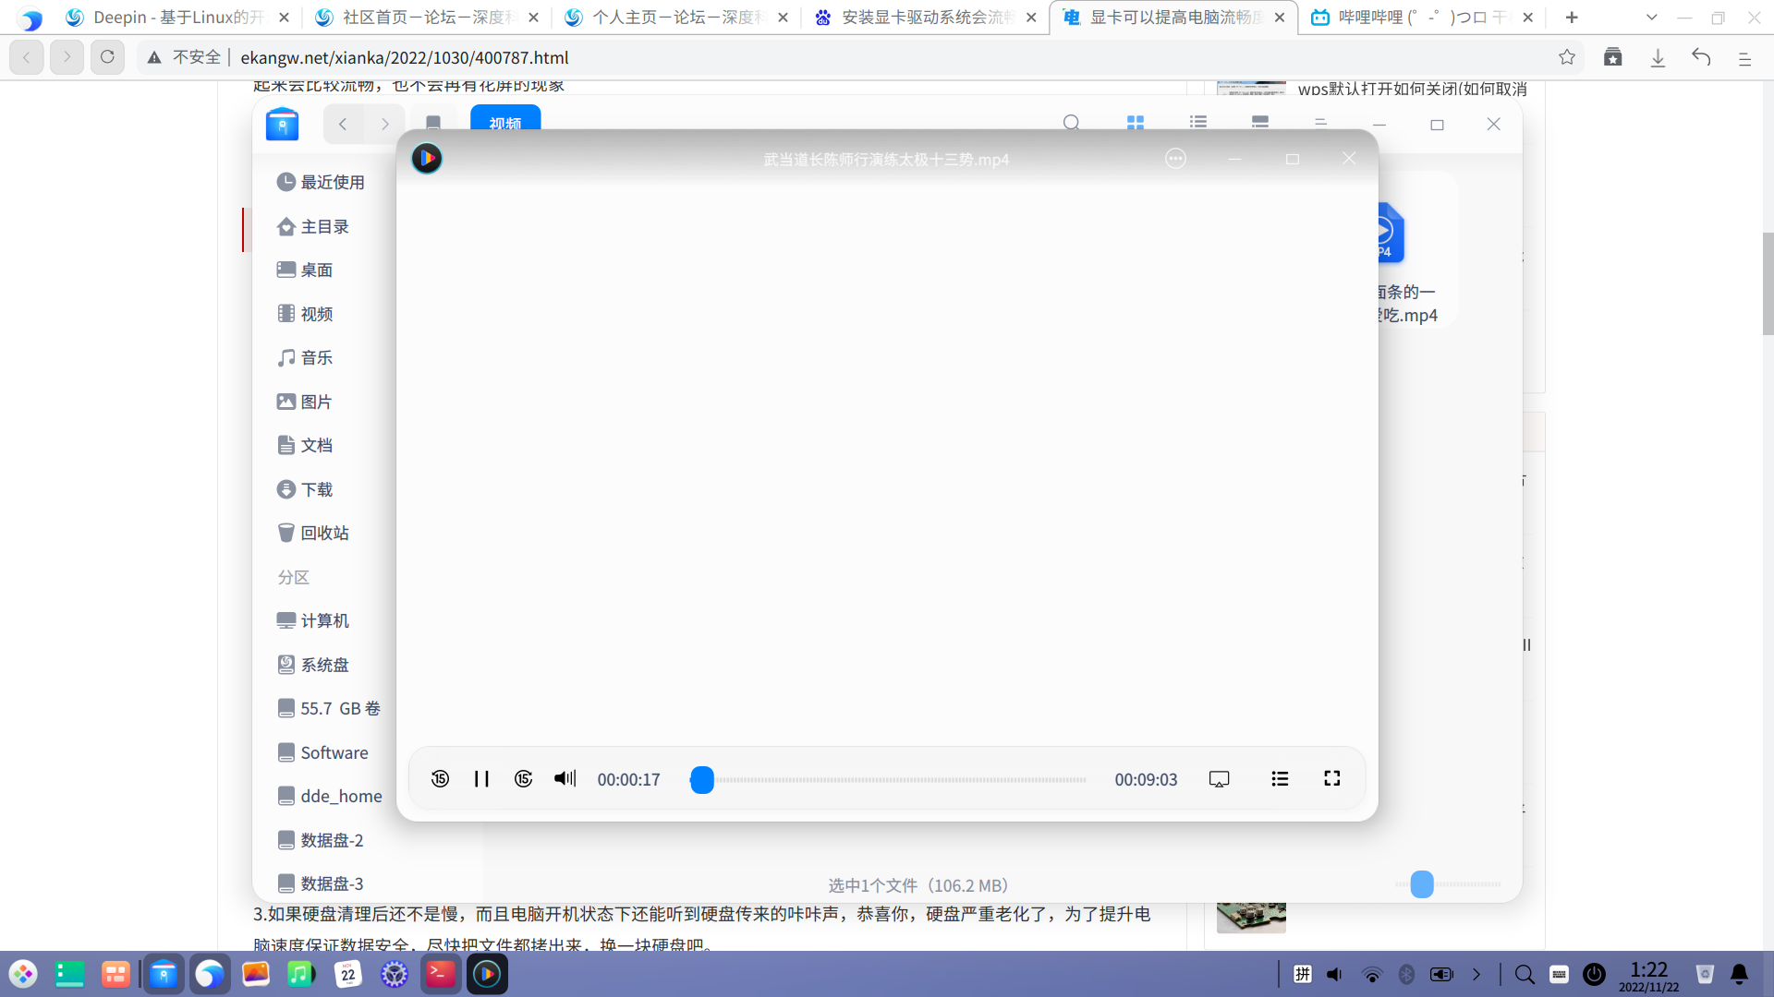The height and width of the screenshot is (997, 1774).
Task: Rewind the video 15 seconds
Action: (x=440, y=778)
